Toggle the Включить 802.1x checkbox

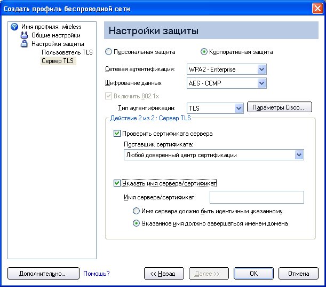point(108,96)
